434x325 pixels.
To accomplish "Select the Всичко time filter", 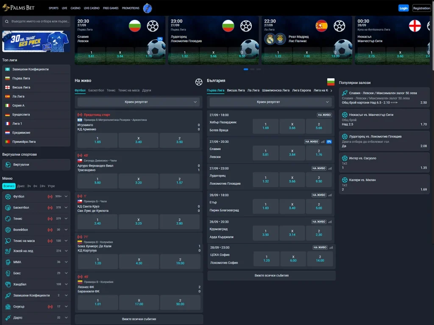I will [9, 186].
